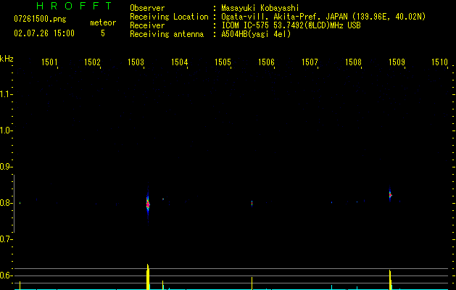Click the A504HB(yagi 4el) antenna text
The width and height of the screenshot is (456, 290).
pos(256,34)
